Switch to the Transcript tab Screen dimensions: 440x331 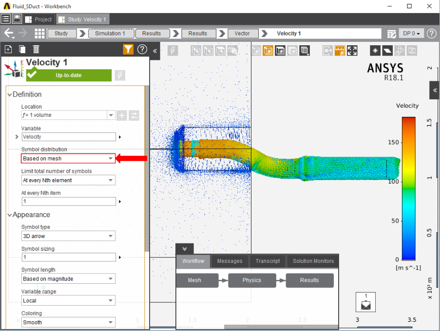click(268, 261)
